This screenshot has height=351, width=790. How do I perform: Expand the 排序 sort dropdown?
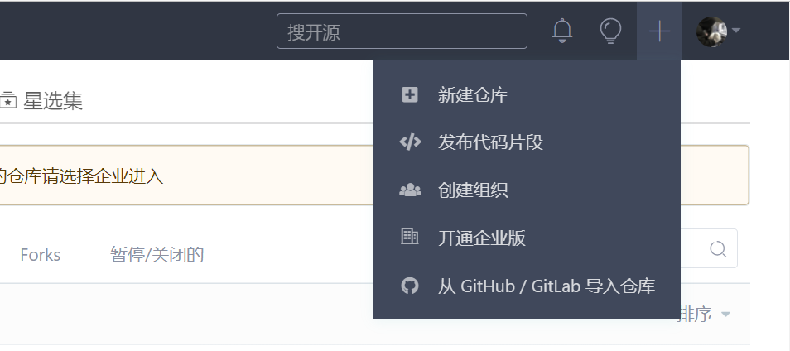point(702,315)
